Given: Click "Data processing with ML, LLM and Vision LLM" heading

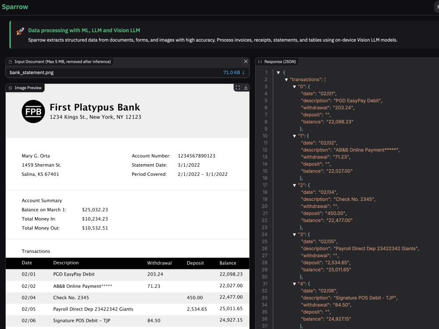Looking at the screenshot, I should pyautogui.click(x=84, y=30).
